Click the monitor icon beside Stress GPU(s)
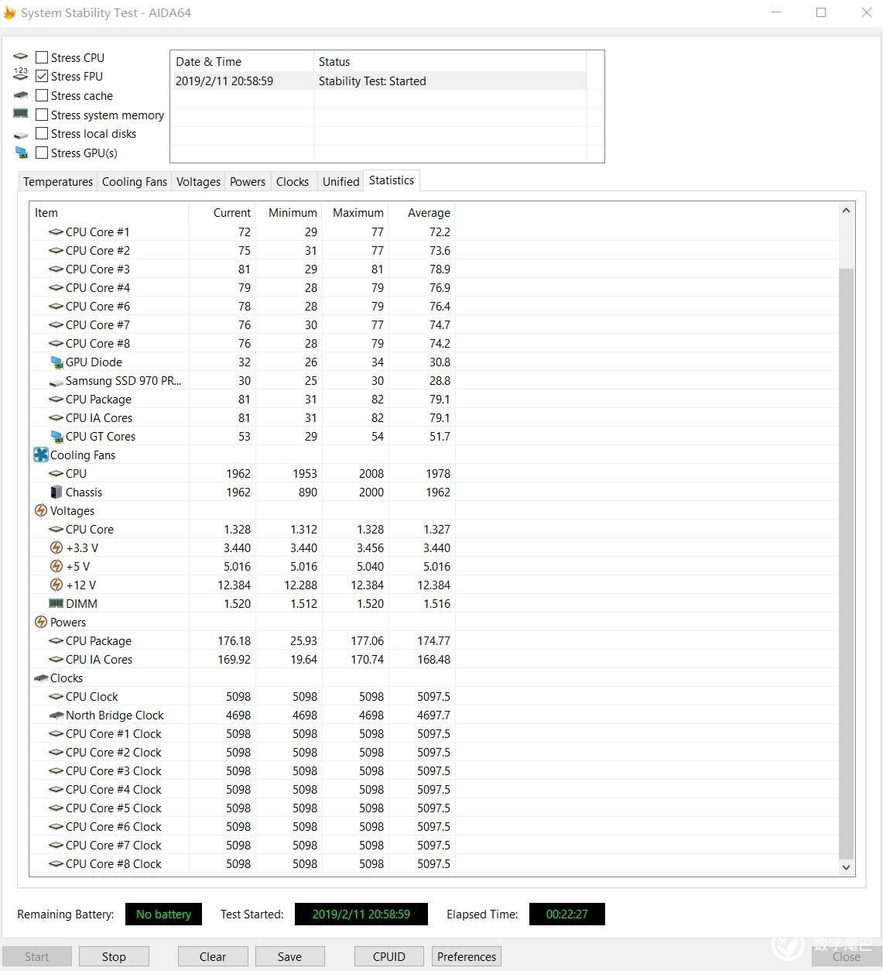 (21, 153)
